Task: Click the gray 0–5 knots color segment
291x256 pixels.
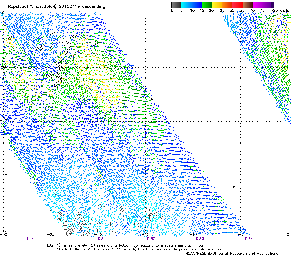Action: click(x=176, y=5)
